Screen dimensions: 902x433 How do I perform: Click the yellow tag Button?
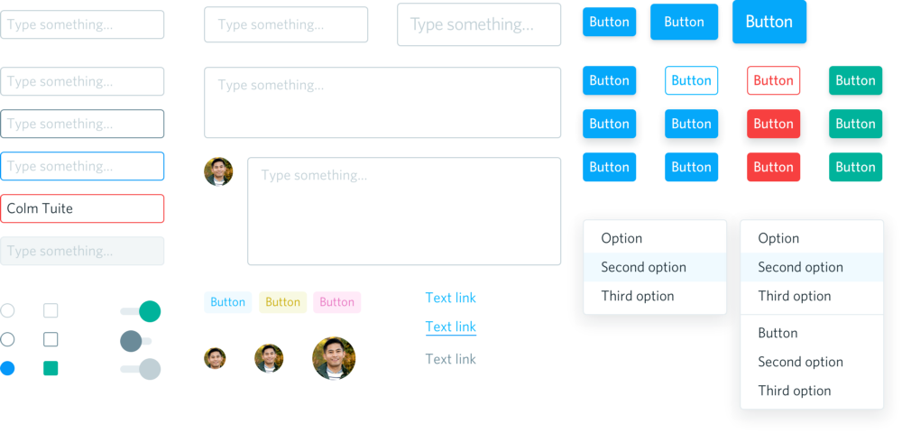point(282,302)
